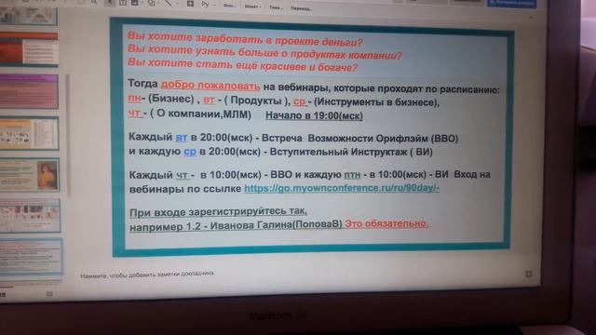
Task: Click the add comment icon in toolbar
Action: coord(190,4)
